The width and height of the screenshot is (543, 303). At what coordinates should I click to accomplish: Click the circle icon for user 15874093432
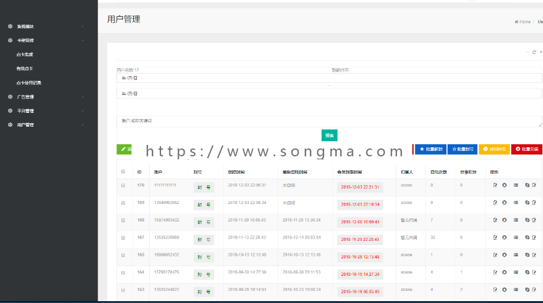[504, 220]
